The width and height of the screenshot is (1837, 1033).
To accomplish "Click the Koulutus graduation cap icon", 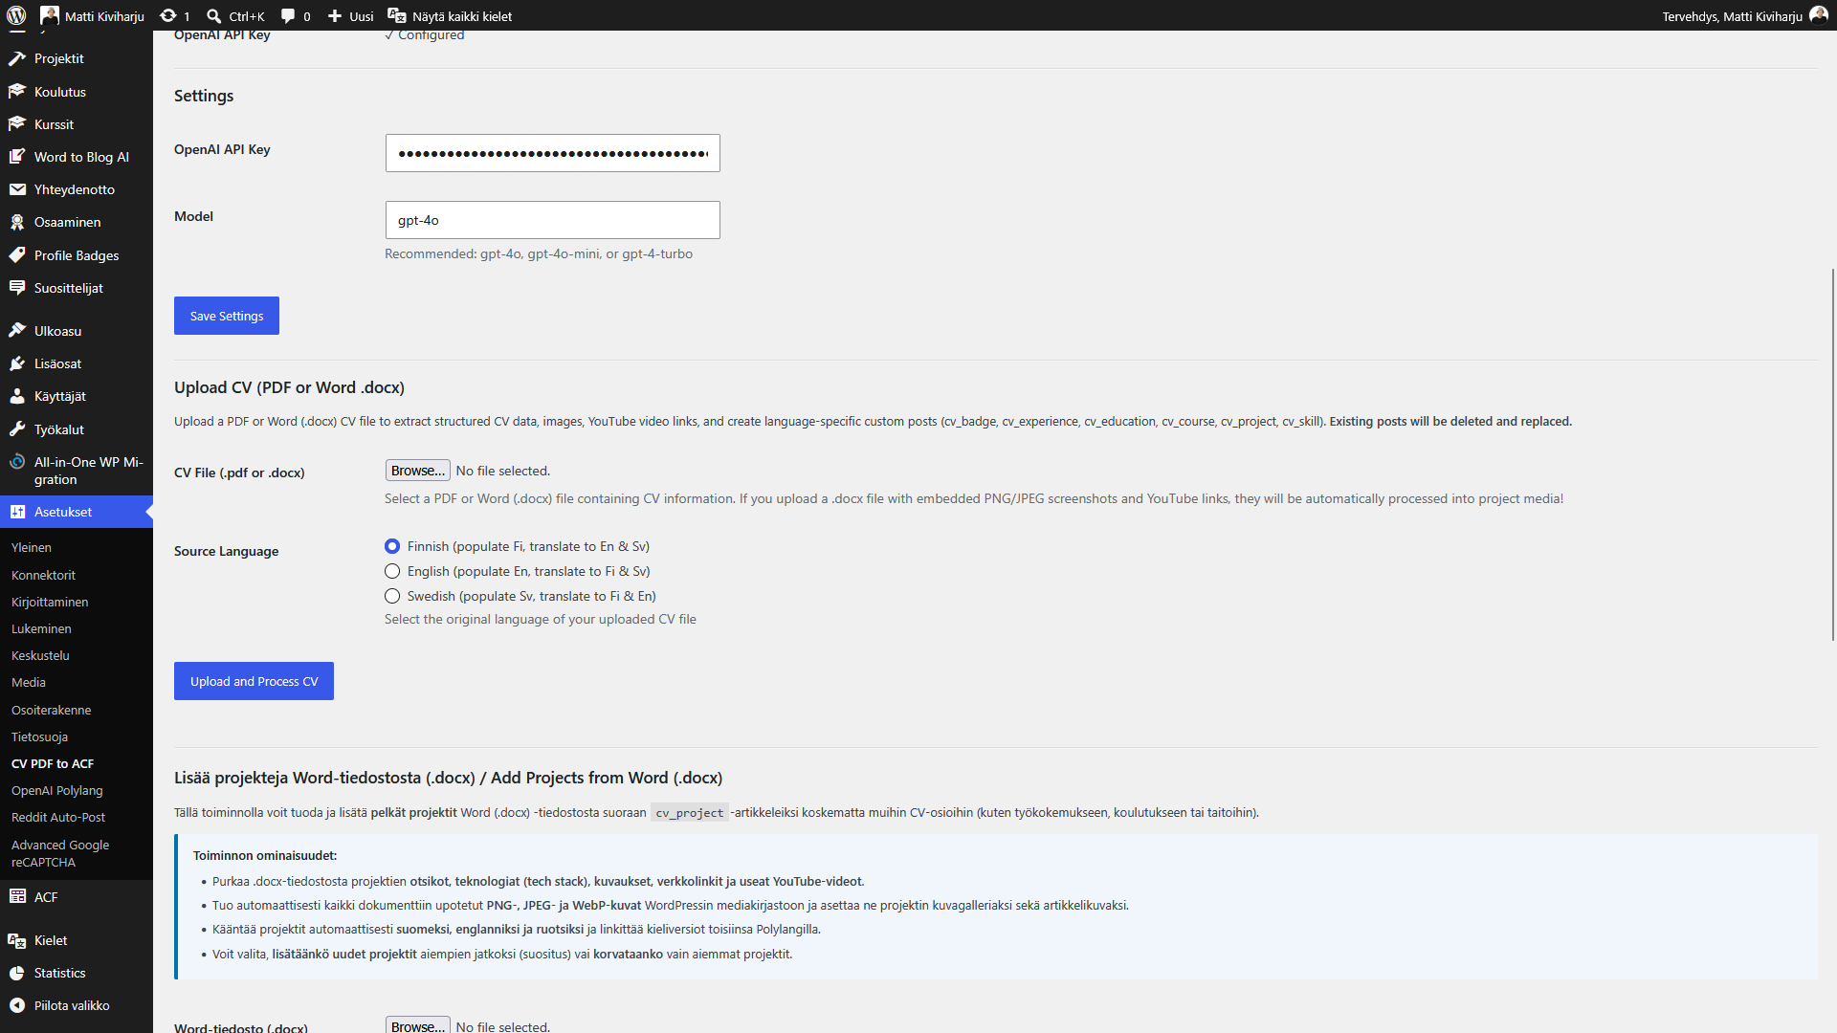I will (x=17, y=92).
